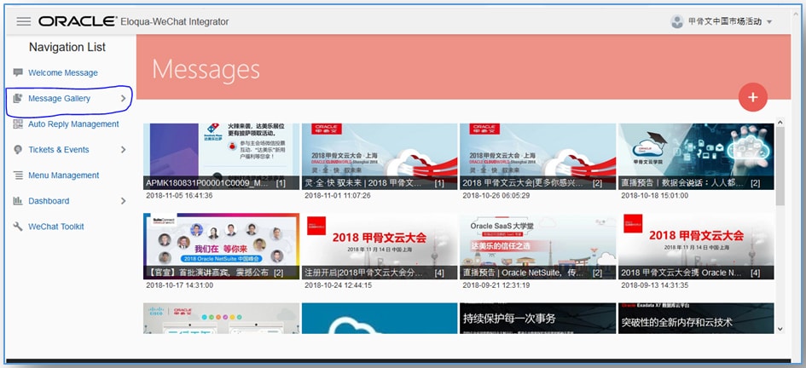Screen dimensions: 806x368
Task: Open 持续保护每一次事务 message thumbnail
Action: (537, 319)
